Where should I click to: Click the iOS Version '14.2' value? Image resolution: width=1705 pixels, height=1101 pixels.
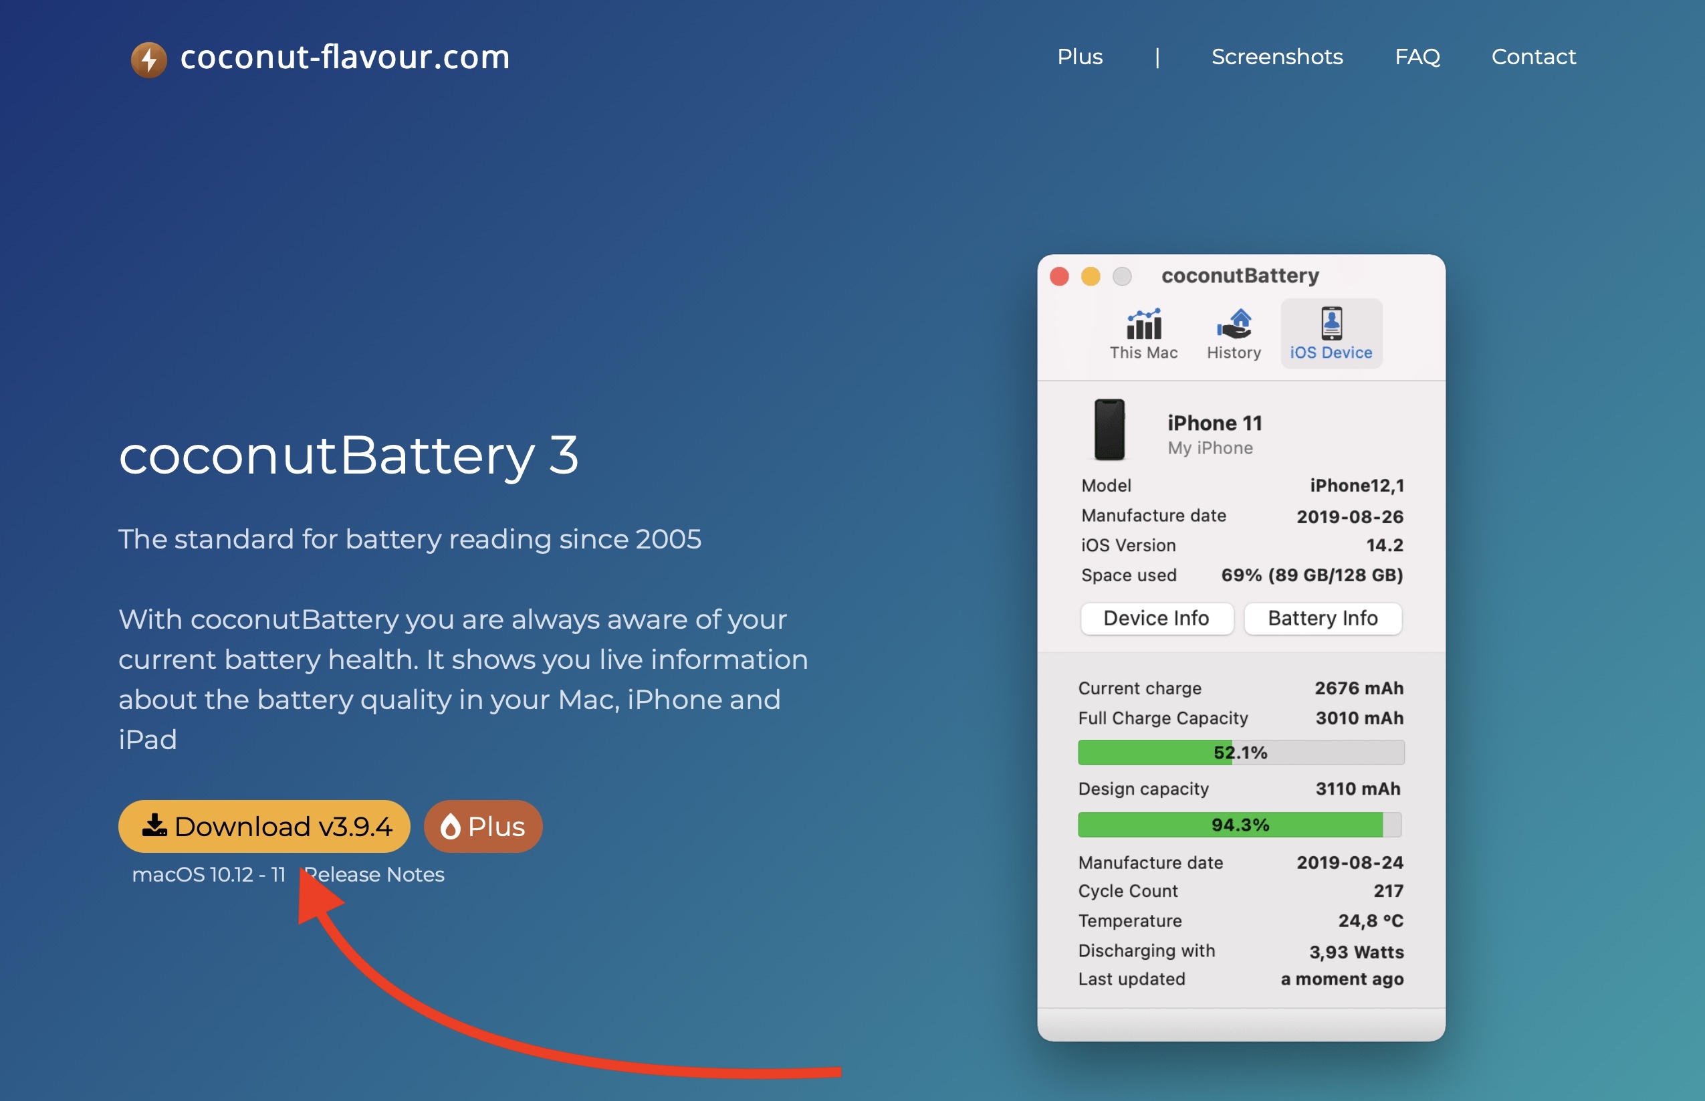pyautogui.click(x=1385, y=546)
